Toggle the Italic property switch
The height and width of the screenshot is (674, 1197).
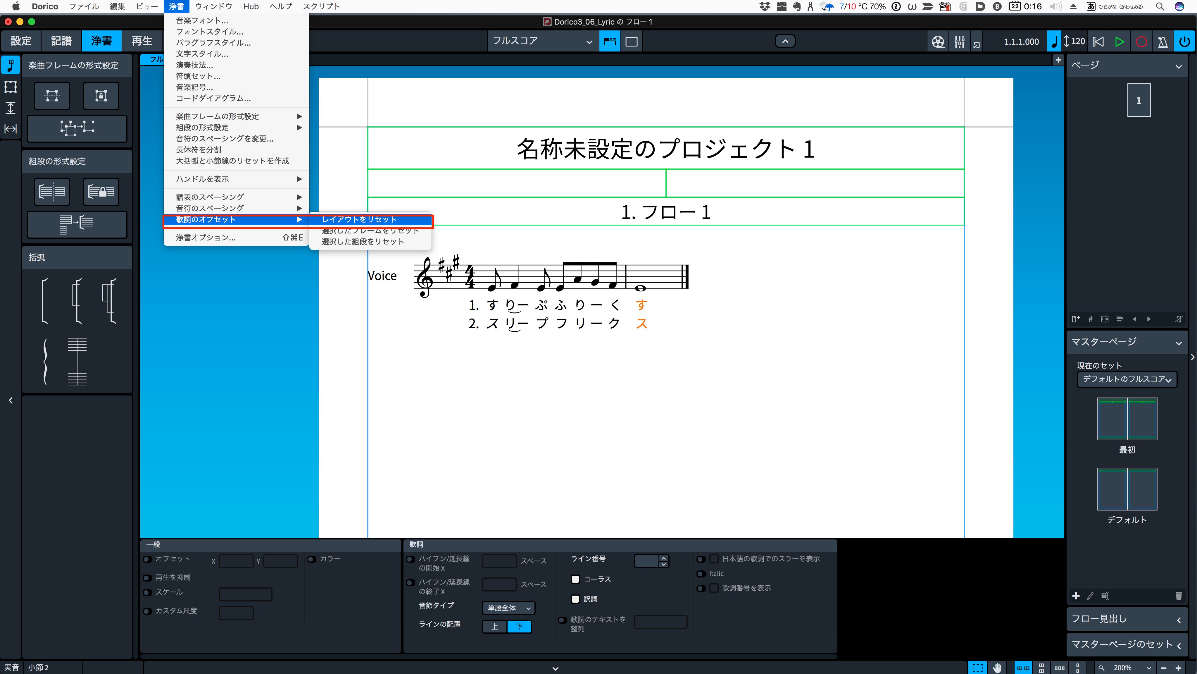[701, 574]
